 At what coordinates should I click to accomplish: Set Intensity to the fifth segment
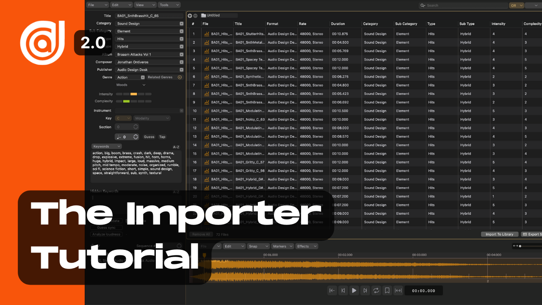pos(148,94)
